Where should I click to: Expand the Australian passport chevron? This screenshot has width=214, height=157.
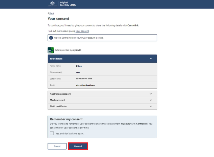[x=151, y=94]
